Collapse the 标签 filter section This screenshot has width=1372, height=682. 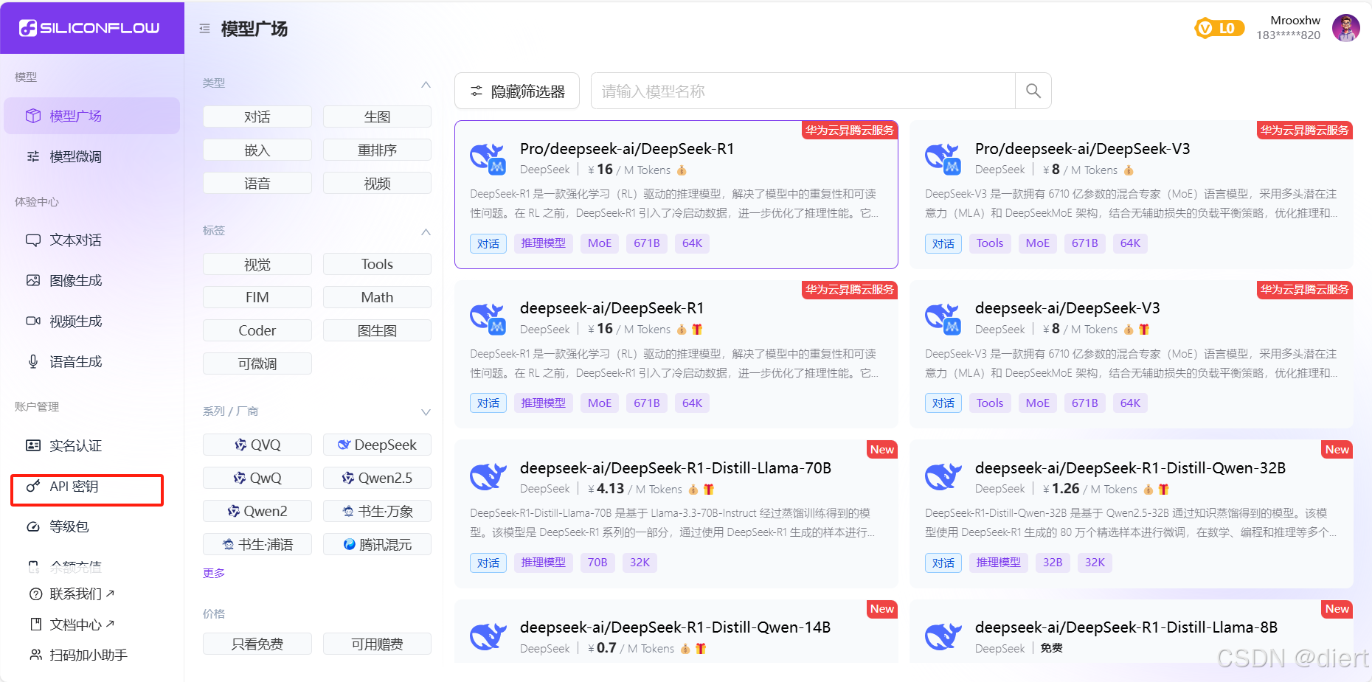pos(426,232)
